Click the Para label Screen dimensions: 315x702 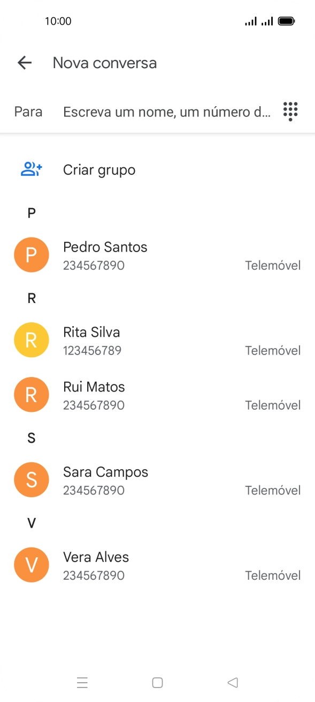tap(28, 112)
